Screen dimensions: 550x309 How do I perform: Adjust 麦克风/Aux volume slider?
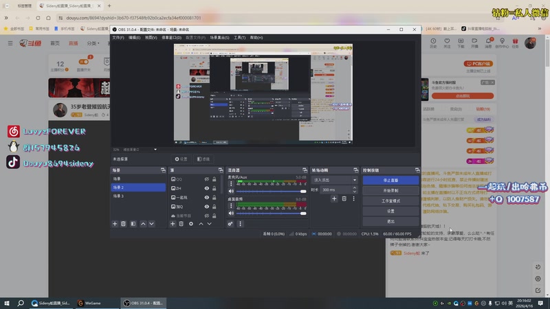(271, 192)
